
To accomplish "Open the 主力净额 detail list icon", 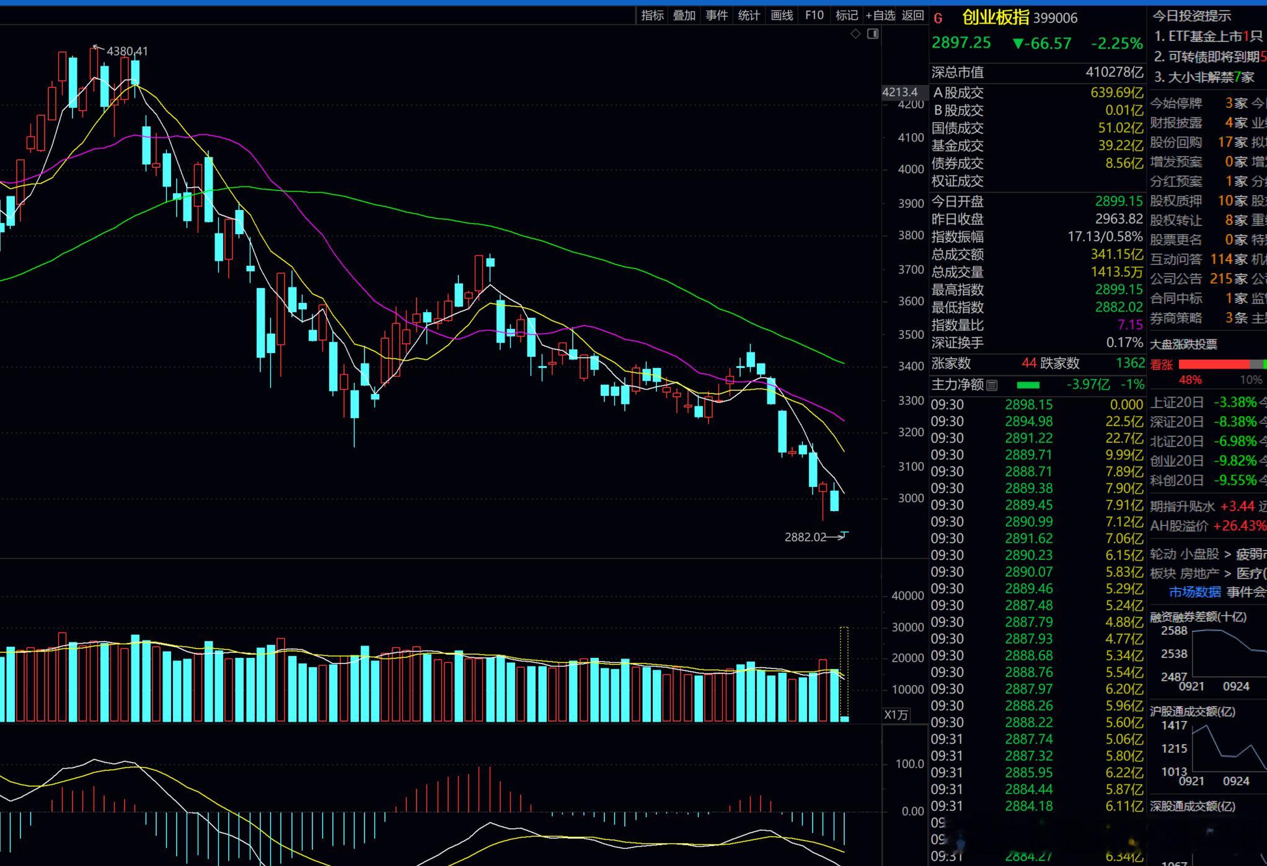I will (x=992, y=385).
